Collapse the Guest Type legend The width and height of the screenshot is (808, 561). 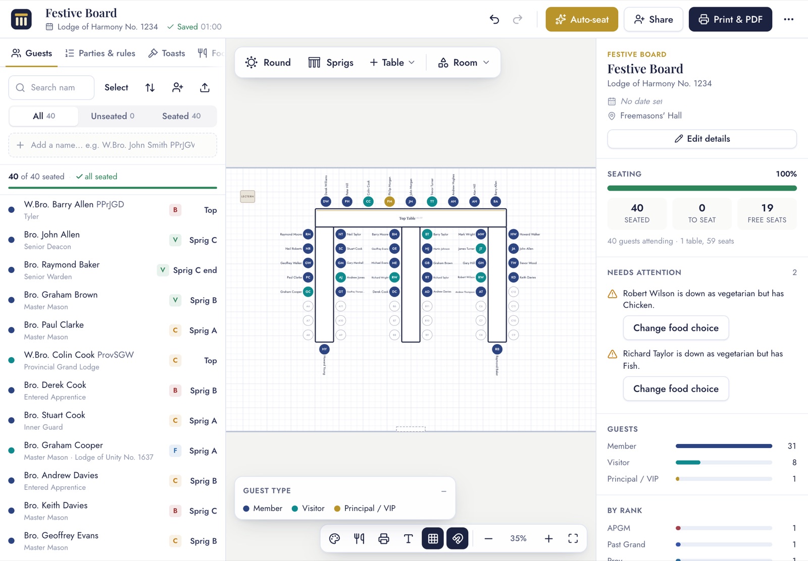(443, 491)
